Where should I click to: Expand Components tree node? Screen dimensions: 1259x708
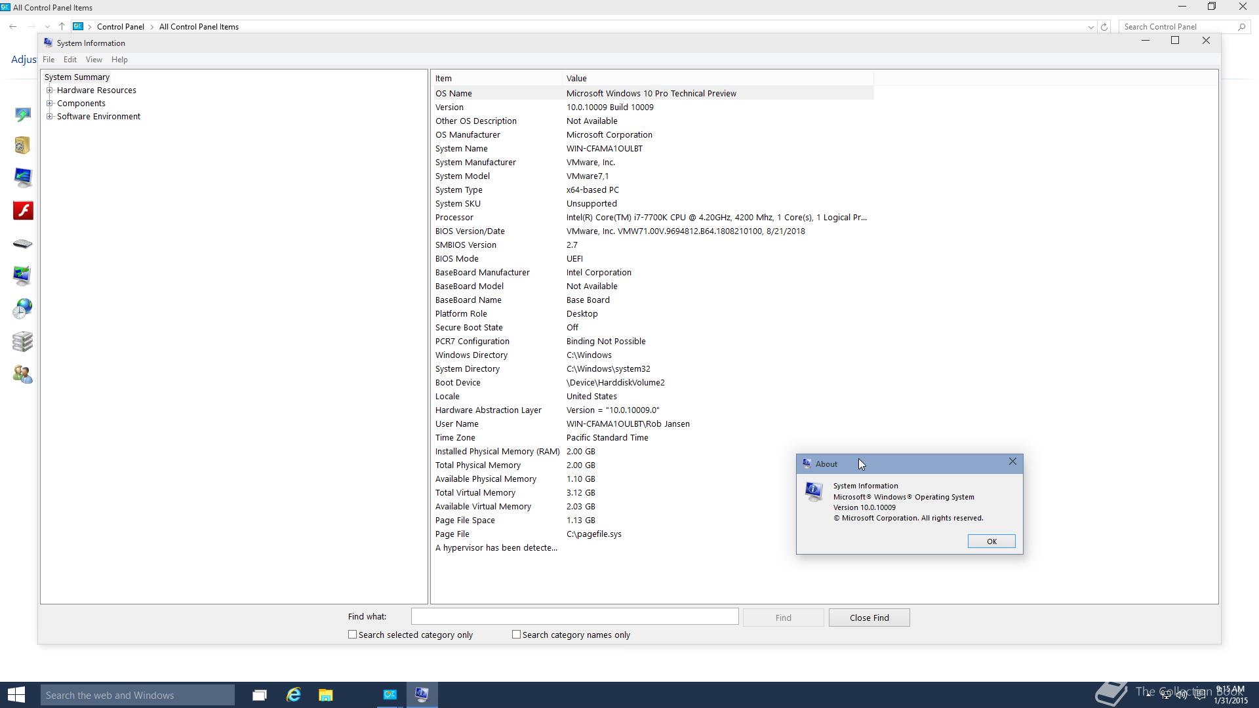49,104
